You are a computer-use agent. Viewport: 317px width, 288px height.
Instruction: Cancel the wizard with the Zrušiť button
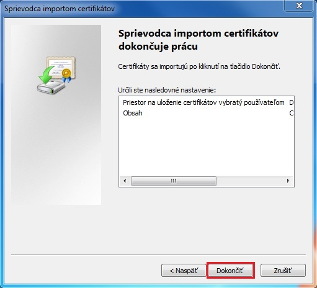point(283,271)
